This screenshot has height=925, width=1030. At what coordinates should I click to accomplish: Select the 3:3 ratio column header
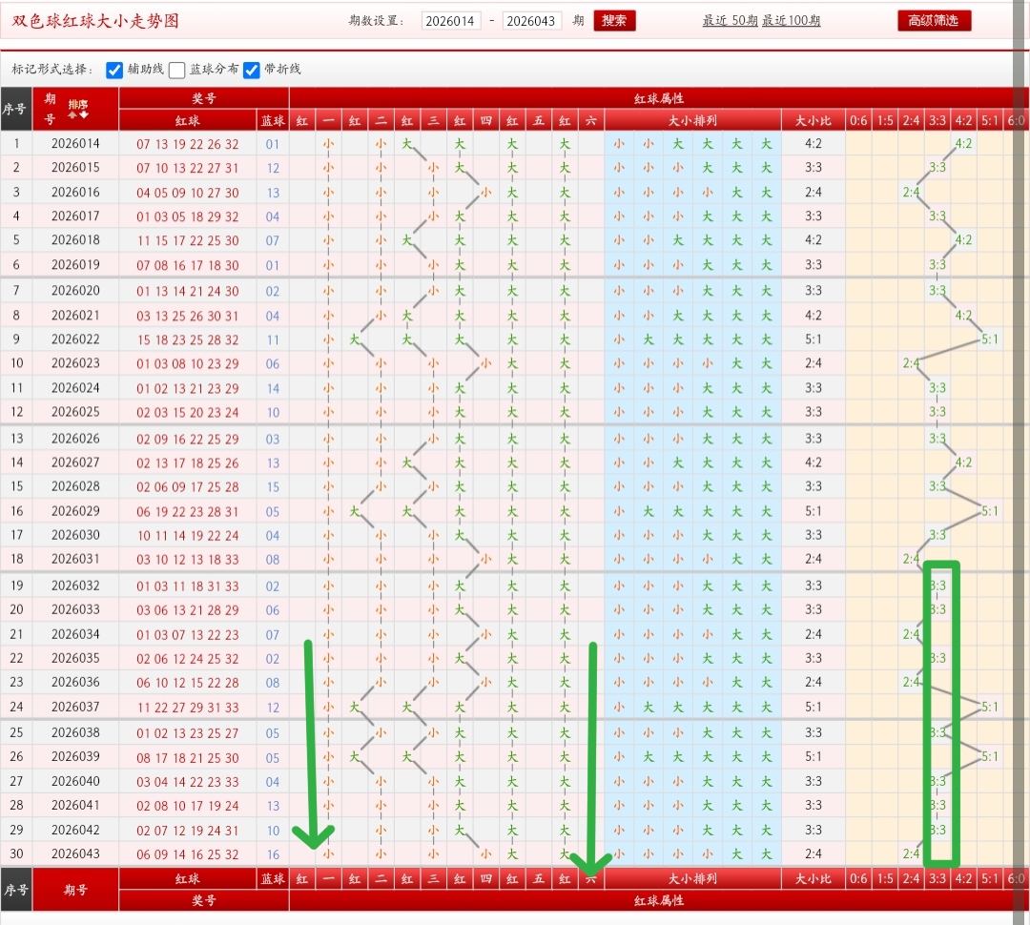(937, 120)
